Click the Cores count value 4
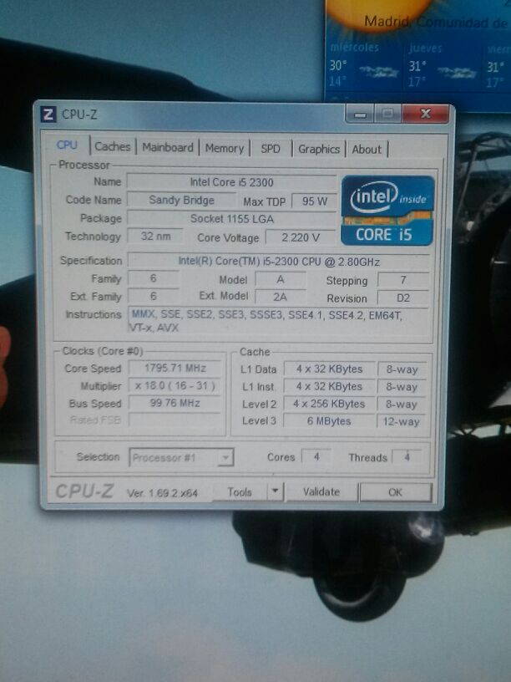The width and height of the screenshot is (511, 682). [316, 456]
